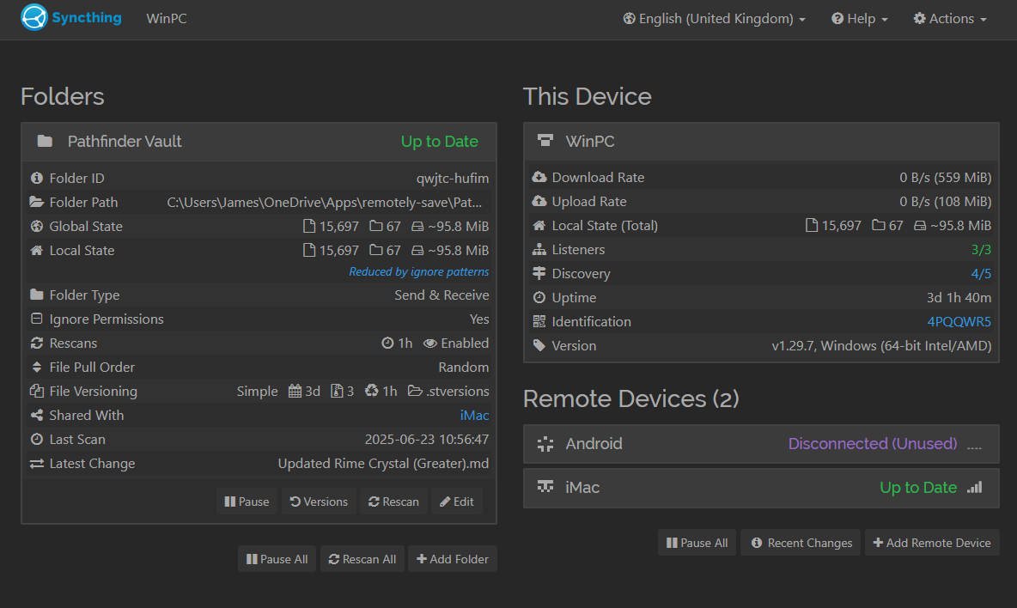This screenshot has width=1017, height=608.
Task: Click the Local State (Total) home icon
Action: 539,226
